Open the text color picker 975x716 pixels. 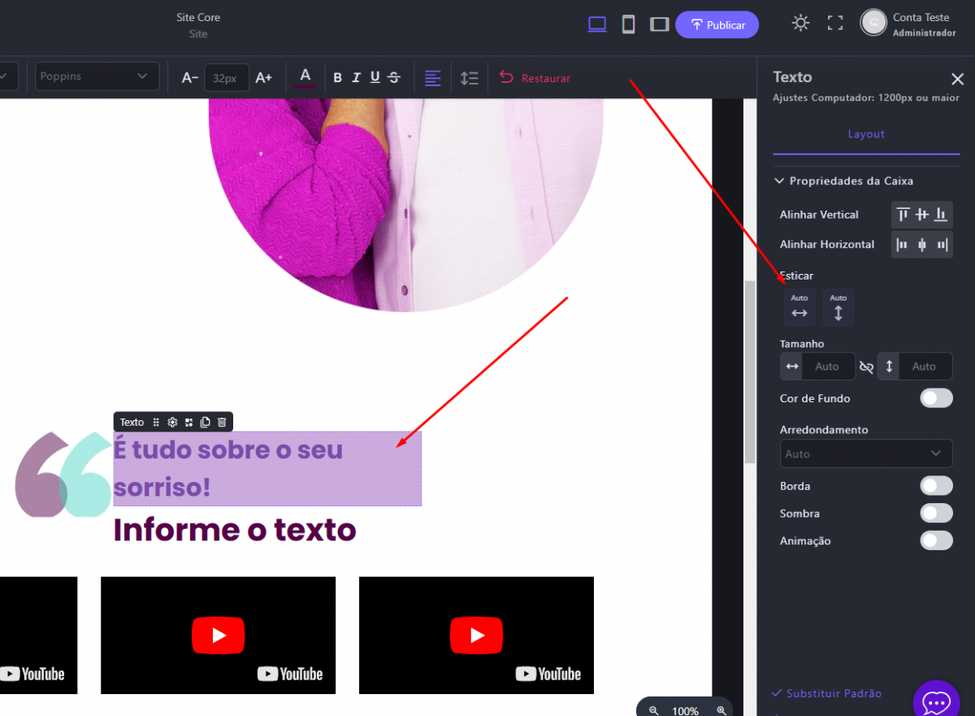pos(305,77)
